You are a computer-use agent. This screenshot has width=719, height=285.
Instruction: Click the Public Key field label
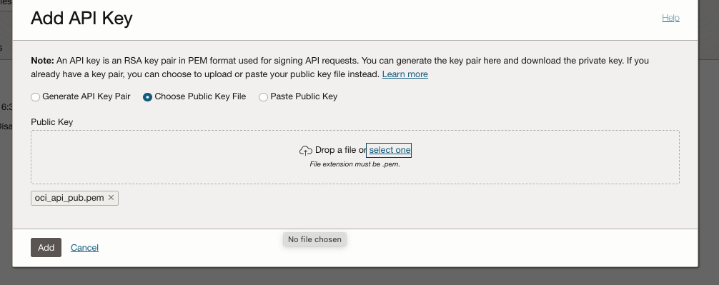[51, 122]
